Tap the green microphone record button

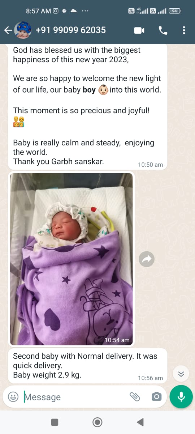(x=181, y=397)
